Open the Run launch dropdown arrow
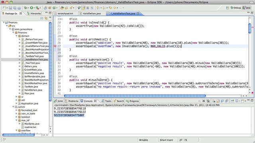Screen dimensions: 255x143 (34, 8)
